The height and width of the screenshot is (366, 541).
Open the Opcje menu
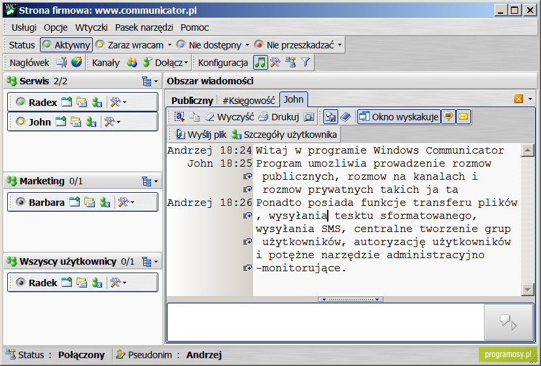55,27
